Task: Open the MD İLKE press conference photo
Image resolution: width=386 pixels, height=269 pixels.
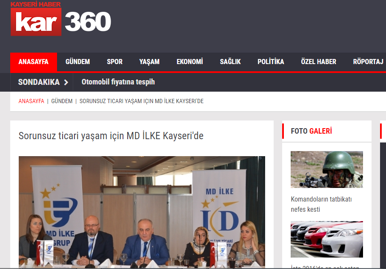Action: (x=142, y=212)
